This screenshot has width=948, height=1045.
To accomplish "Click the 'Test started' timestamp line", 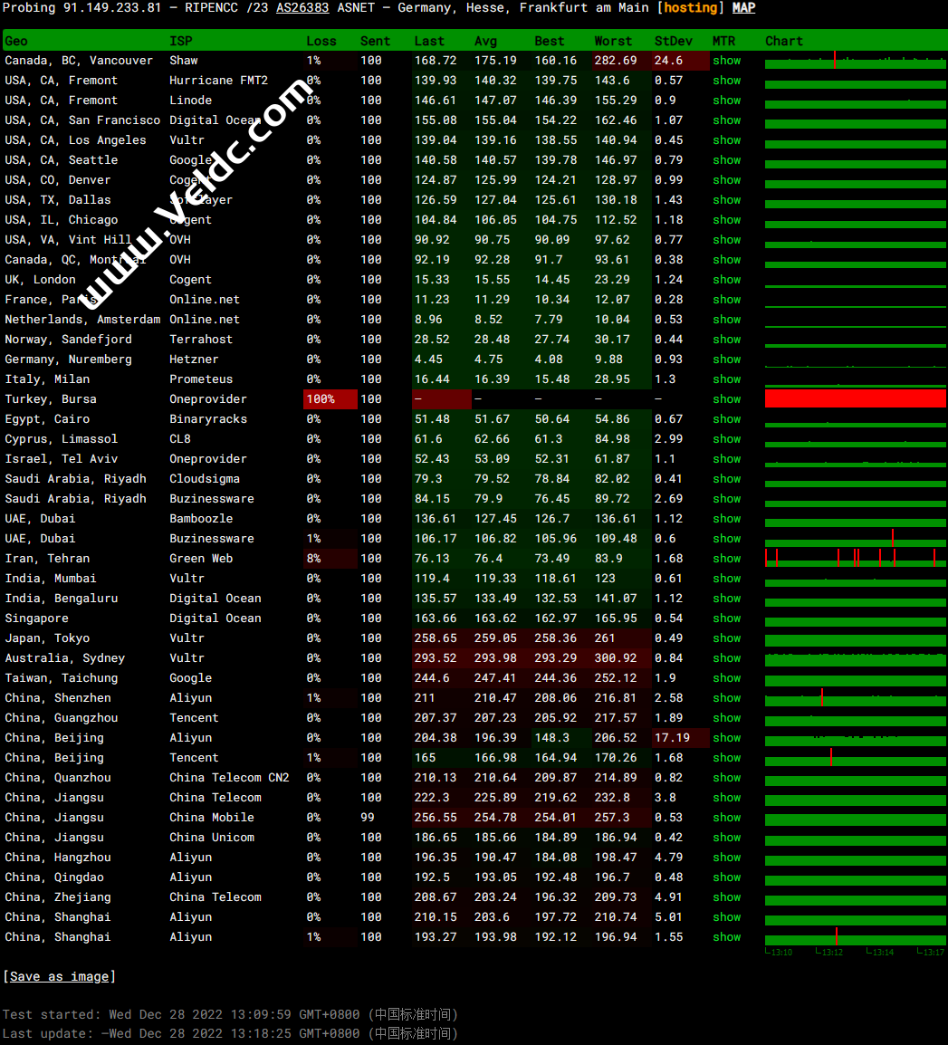I will (231, 1014).
